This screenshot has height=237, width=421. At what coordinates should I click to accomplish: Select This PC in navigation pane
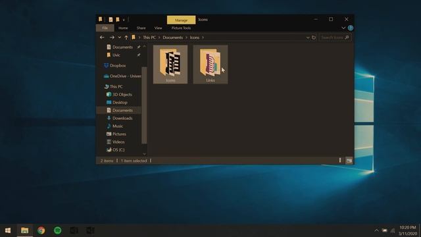(116, 86)
